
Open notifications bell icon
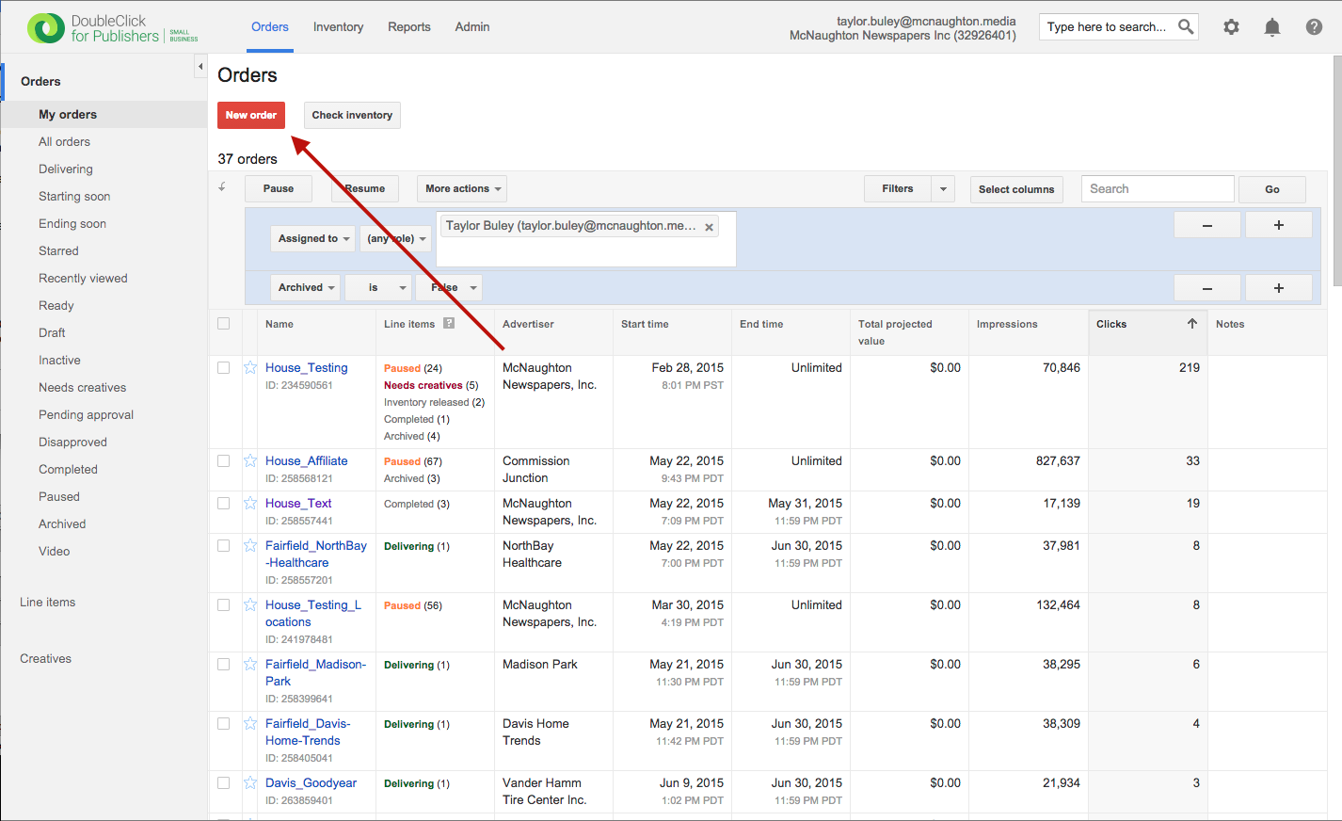point(1272,27)
